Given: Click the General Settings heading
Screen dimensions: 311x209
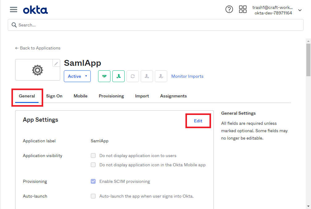Looking at the screenshot, I should point(238,113).
